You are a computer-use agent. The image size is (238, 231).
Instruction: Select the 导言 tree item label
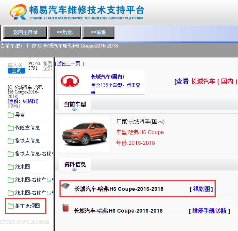pos(20,115)
